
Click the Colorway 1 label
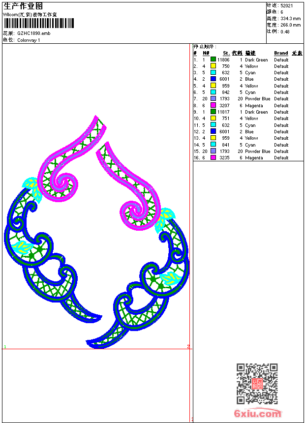[x=29, y=40]
